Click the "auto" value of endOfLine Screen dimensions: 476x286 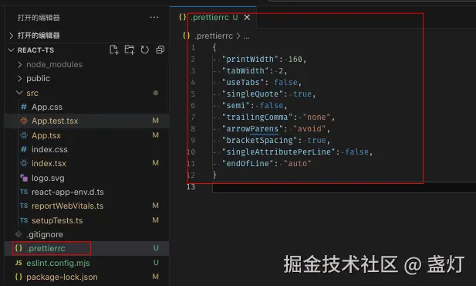[x=298, y=163]
